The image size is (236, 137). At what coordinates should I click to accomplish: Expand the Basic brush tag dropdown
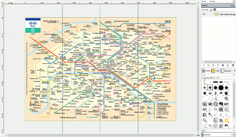coord(218,130)
